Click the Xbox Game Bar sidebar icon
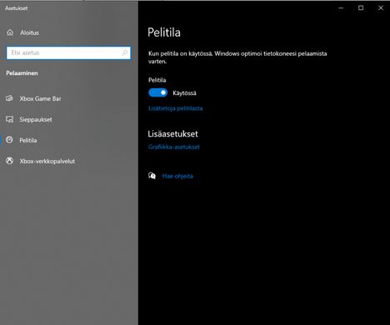The width and height of the screenshot is (390, 325). [x=9, y=98]
